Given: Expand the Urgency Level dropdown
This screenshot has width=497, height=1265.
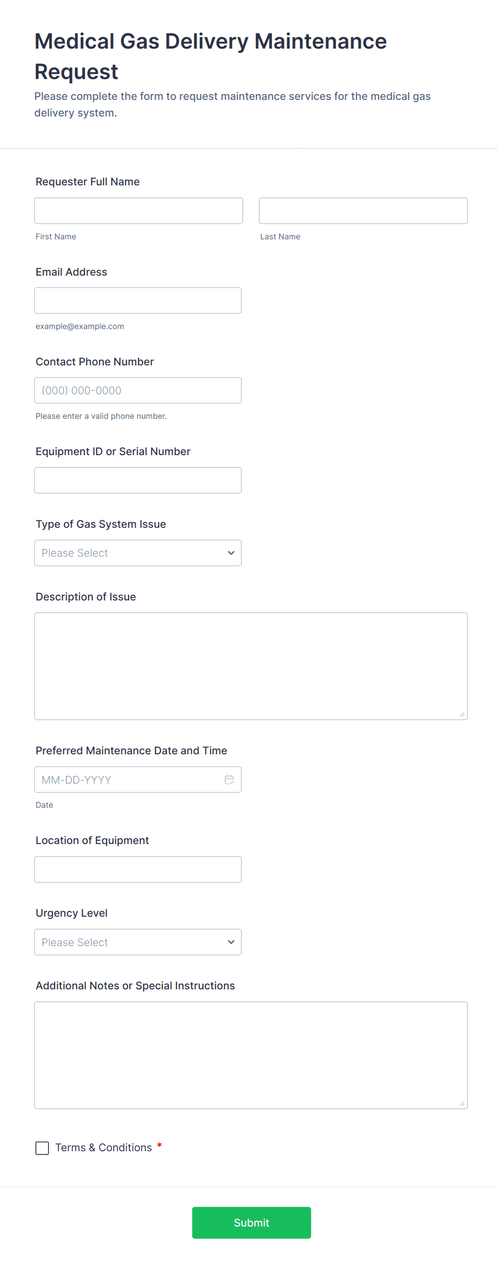Looking at the screenshot, I should pos(137,942).
